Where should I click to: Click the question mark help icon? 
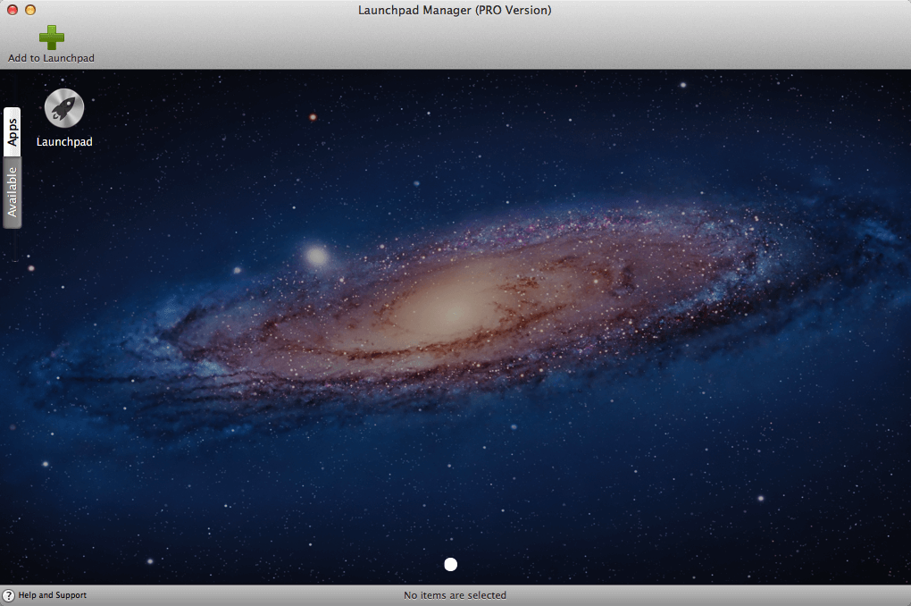pyautogui.click(x=9, y=595)
